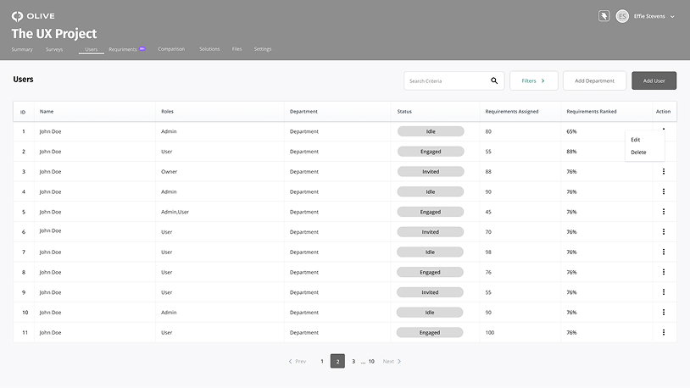Click The UX Project title
Image resolution: width=690 pixels, height=388 pixels.
point(54,34)
